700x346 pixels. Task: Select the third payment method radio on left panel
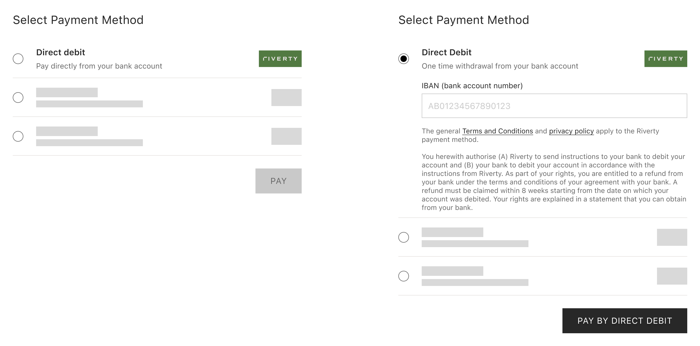pos(18,137)
